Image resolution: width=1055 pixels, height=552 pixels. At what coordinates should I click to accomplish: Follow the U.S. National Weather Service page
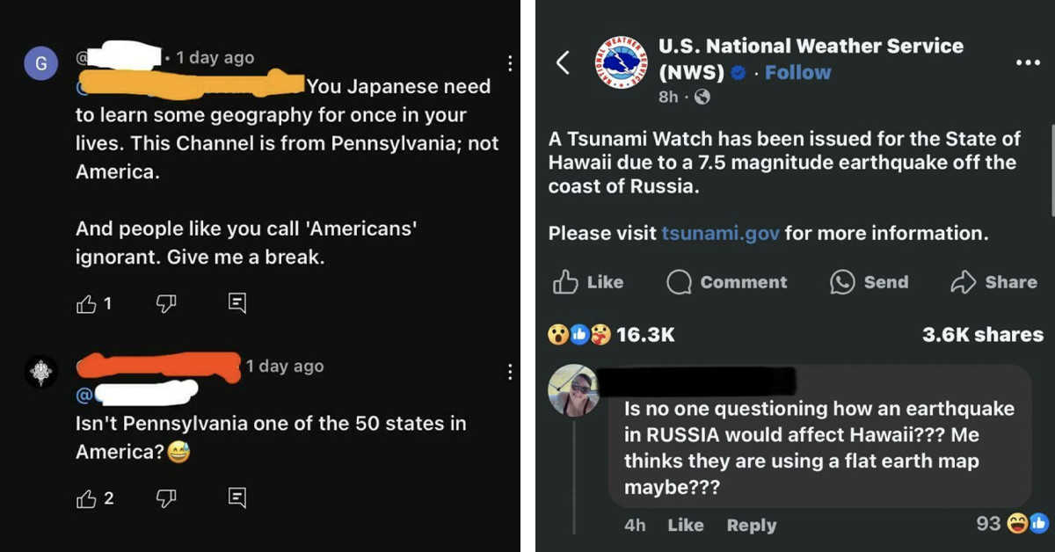(x=797, y=72)
